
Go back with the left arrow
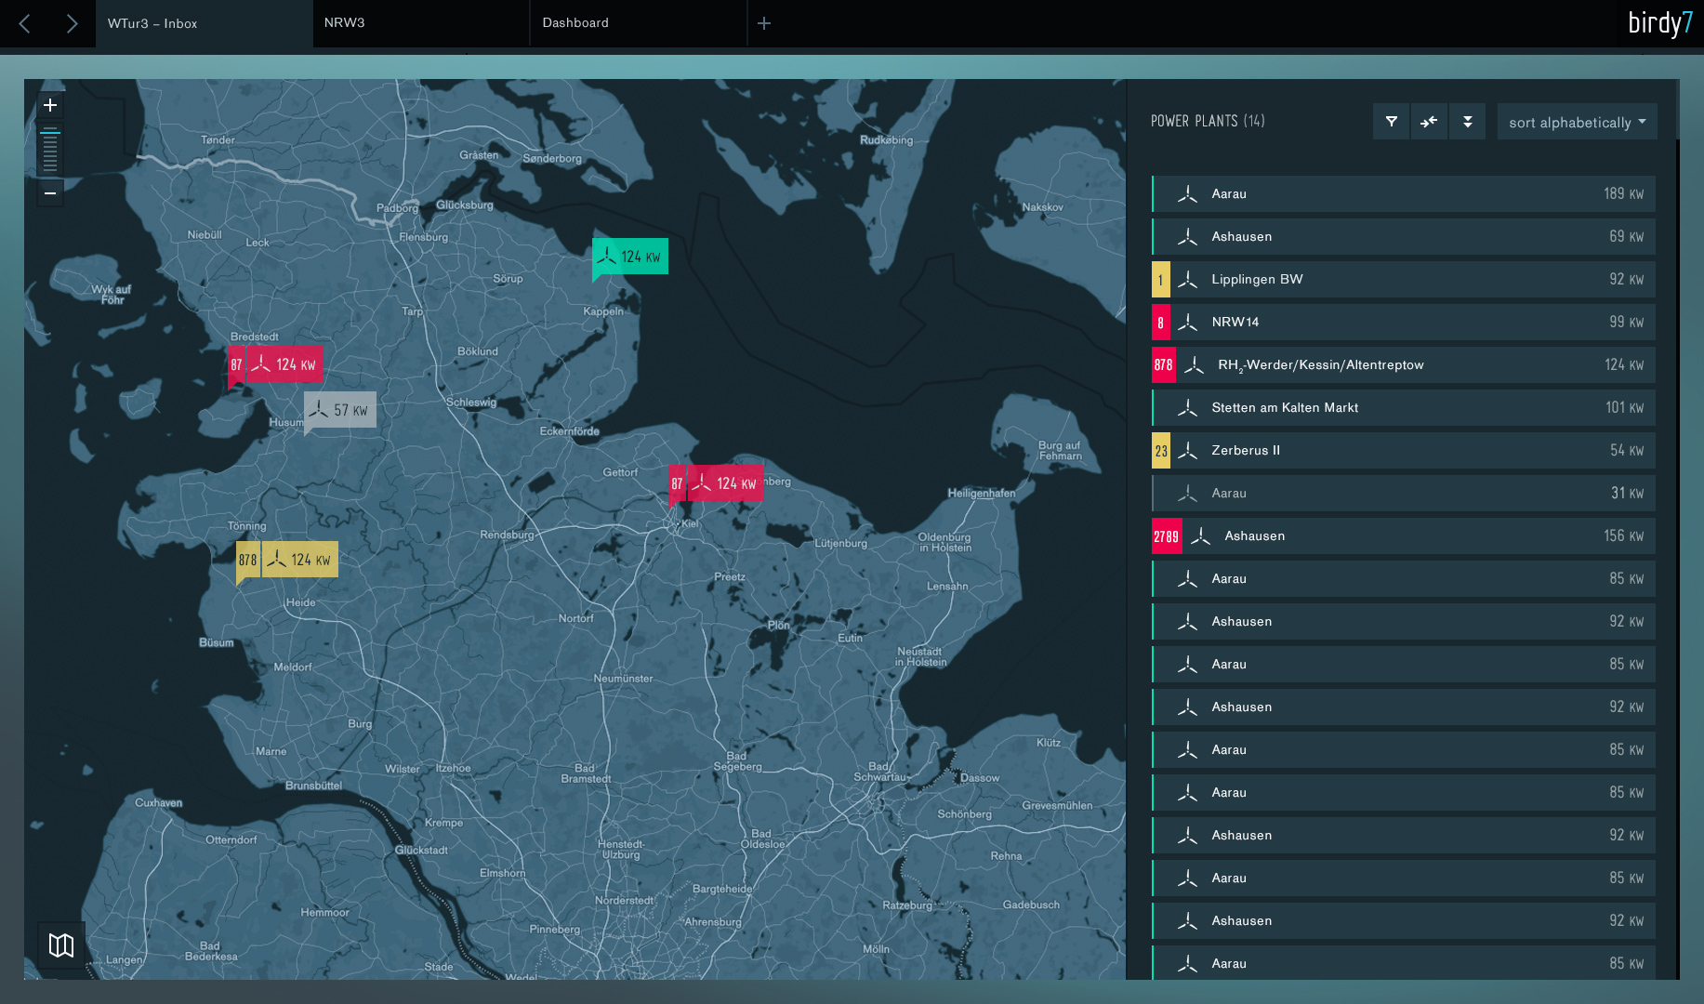click(25, 23)
